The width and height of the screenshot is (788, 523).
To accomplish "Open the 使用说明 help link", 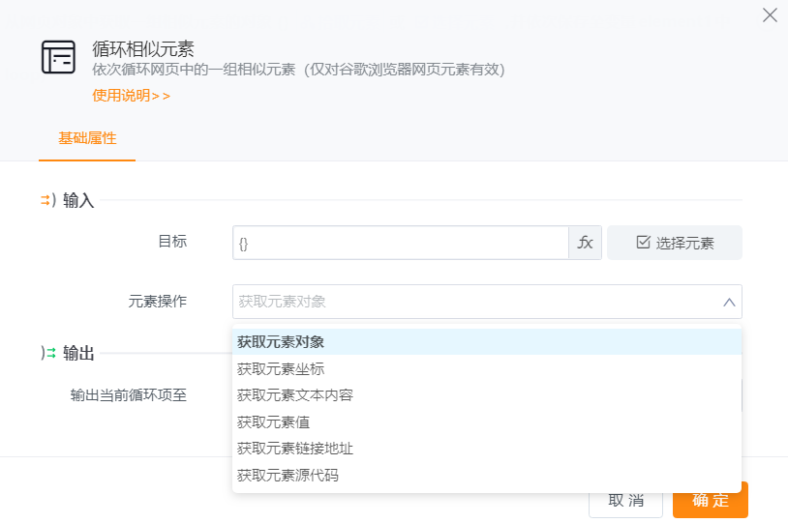I will click(131, 96).
